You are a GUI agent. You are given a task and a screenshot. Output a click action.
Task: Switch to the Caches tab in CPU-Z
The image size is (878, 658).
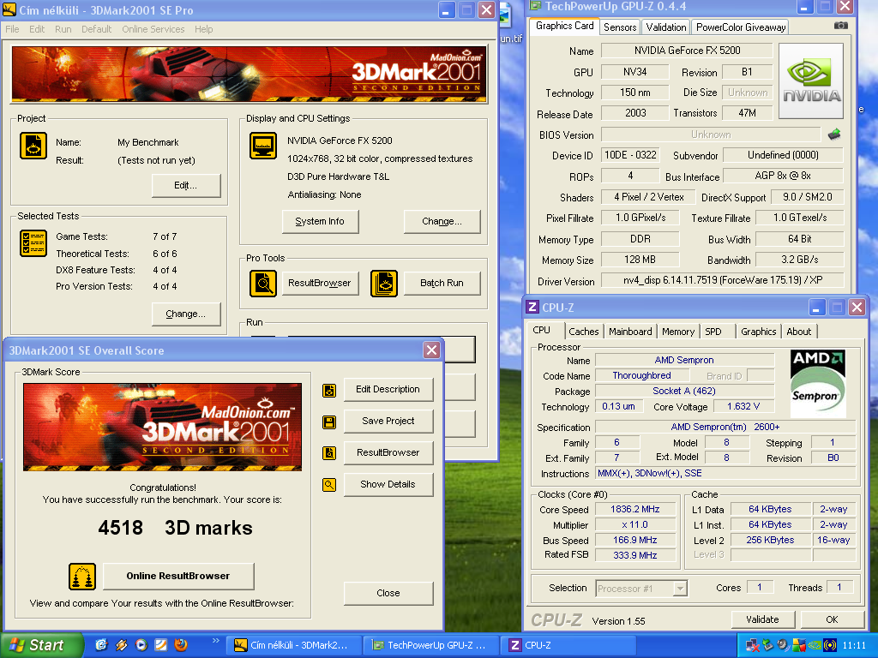pyautogui.click(x=583, y=332)
